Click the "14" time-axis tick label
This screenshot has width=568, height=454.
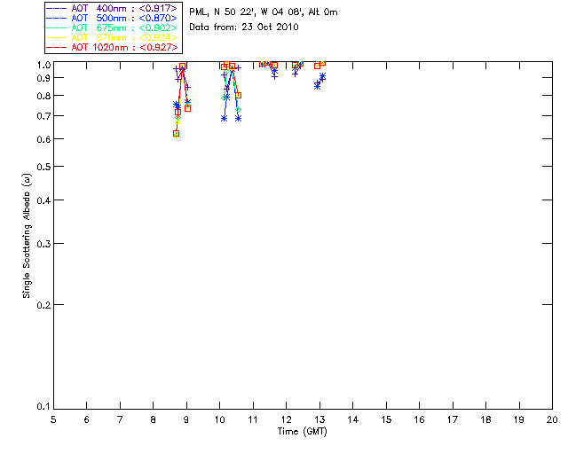[353, 419]
